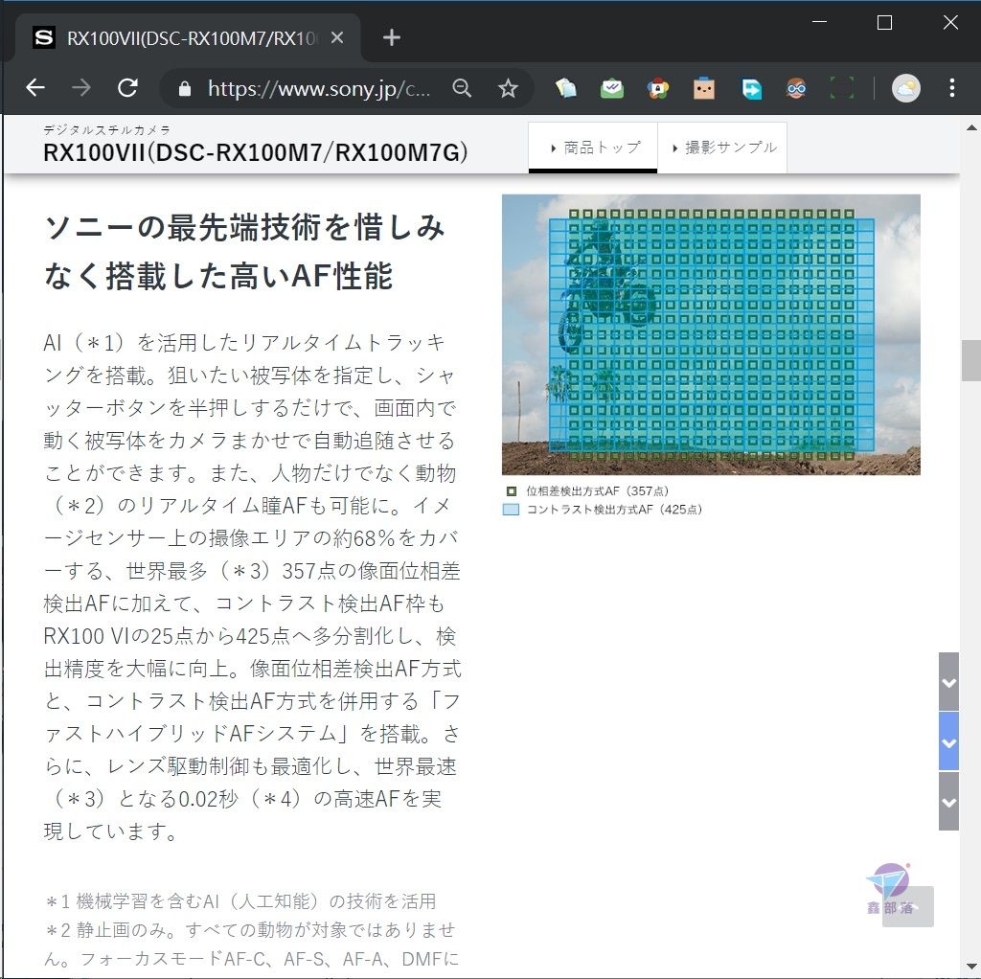
Task: Click the ソニーの最先端技術 heading
Action: 244,252
